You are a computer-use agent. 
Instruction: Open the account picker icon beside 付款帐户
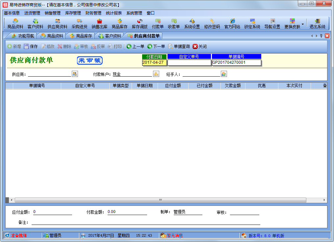point(156,74)
